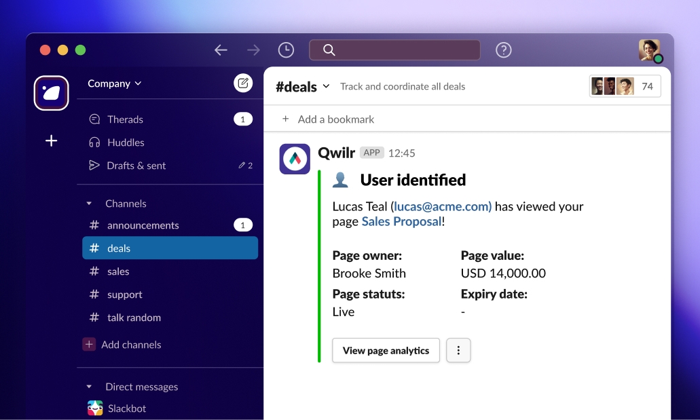Click the Brooke Smith page owner text

click(x=369, y=273)
